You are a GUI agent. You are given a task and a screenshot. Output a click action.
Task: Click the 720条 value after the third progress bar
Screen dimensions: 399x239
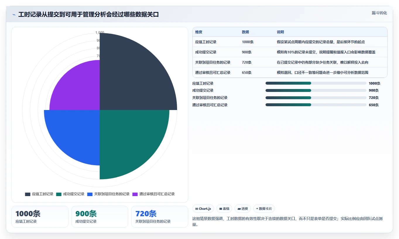click(x=374, y=98)
